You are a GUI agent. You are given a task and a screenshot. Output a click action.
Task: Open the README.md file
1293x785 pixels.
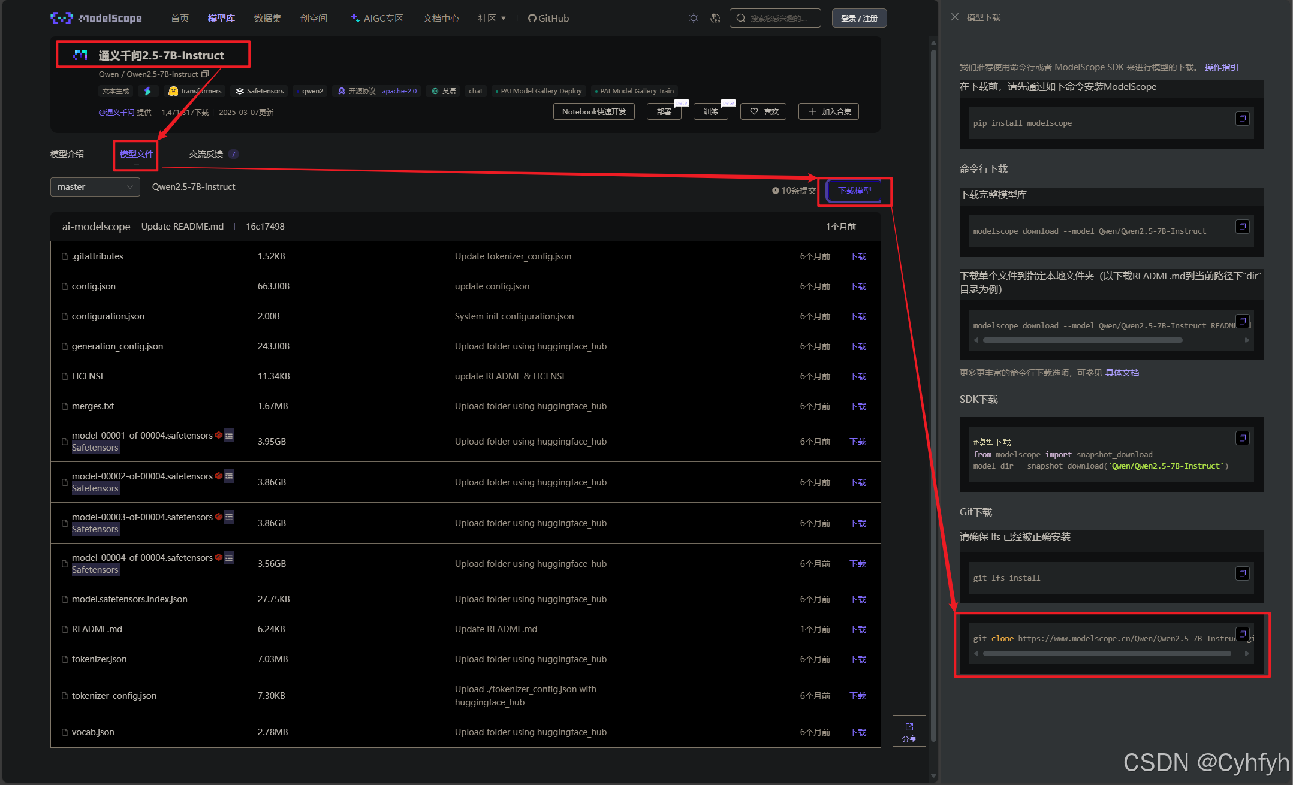point(97,629)
